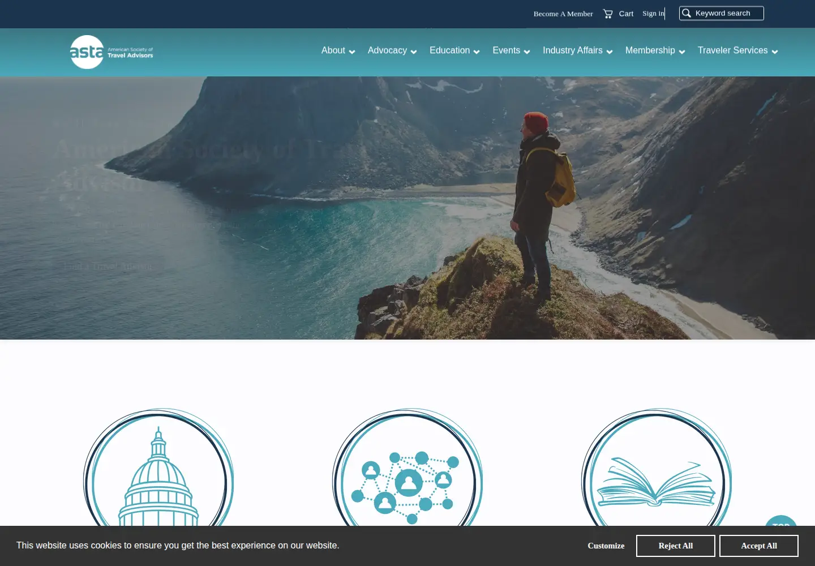
Task: Focus the Keyword search field
Action: (722, 13)
